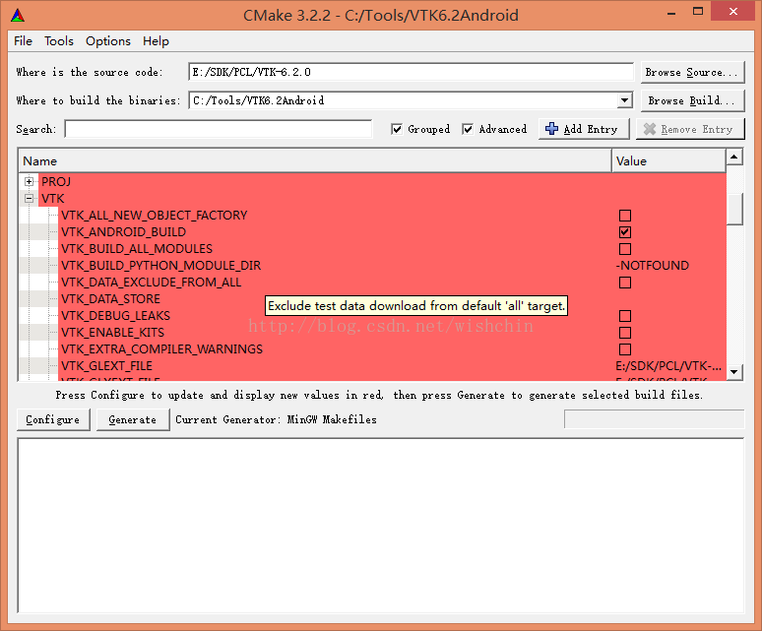Check VTK_DATA_EXCLUDE_FROM_ALL box
762x631 pixels.
pos(625,283)
